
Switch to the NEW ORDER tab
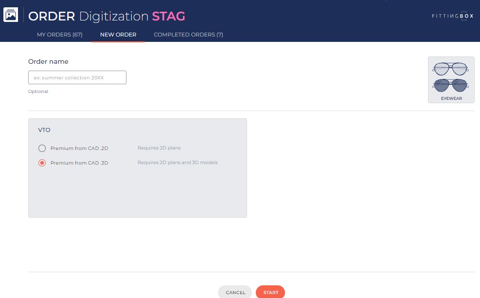tap(118, 35)
